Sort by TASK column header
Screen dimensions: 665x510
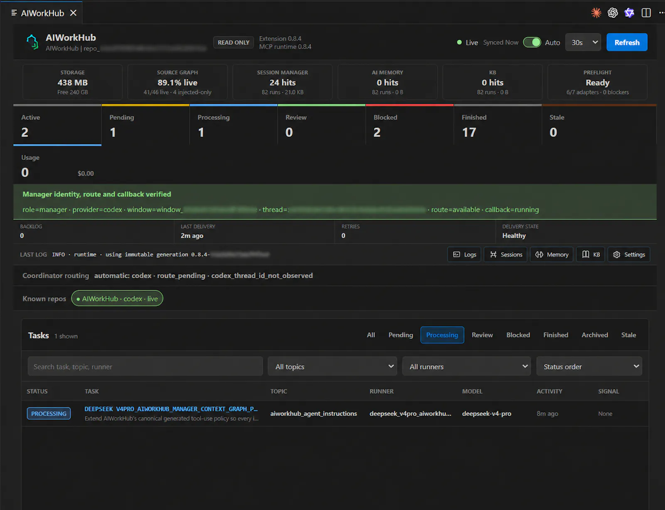click(x=92, y=391)
